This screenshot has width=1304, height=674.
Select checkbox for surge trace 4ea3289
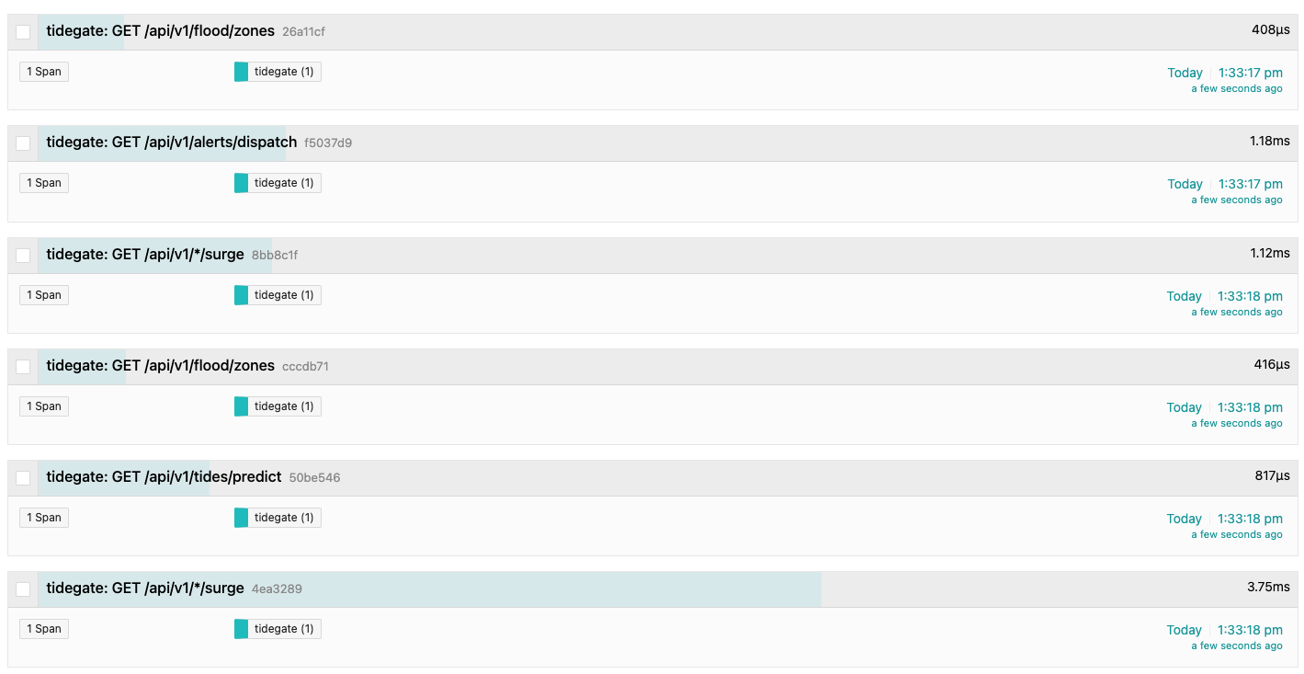(x=23, y=589)
